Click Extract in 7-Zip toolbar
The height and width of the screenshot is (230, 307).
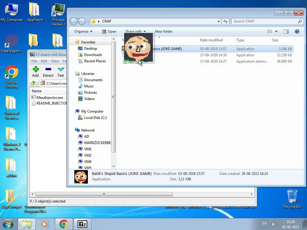tap(48, 72)
